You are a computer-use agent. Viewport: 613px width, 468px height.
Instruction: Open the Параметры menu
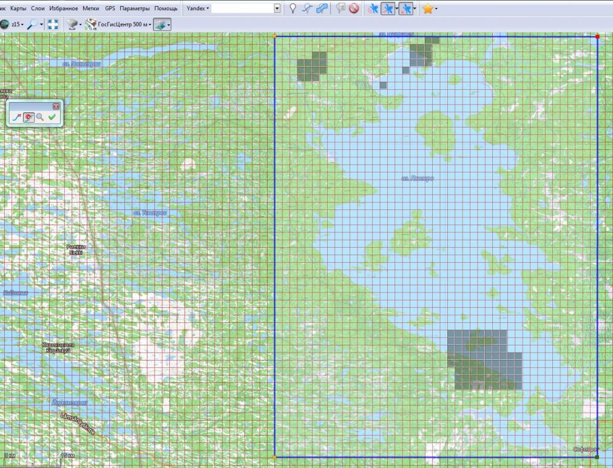pyautogui.click(x=135, y=8)
